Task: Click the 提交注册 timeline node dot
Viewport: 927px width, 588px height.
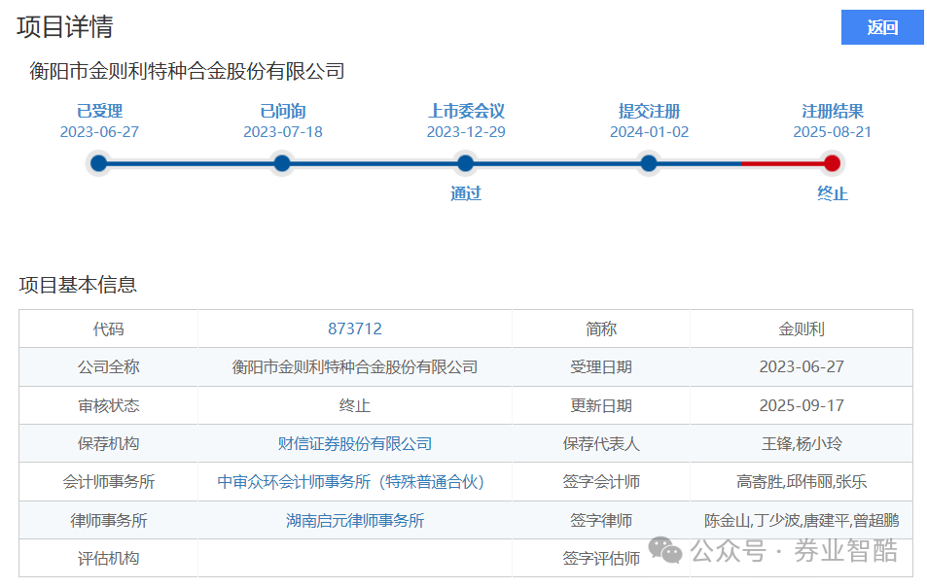Action: [x=649, y=163]
